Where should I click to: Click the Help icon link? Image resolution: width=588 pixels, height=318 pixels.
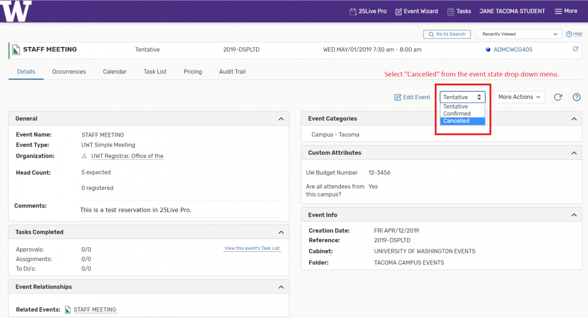pyautogui.click(x=574, y=34)
